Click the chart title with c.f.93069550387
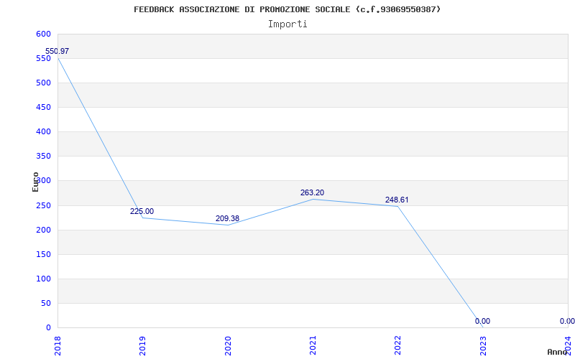The width and height of the screenshot is (575, 359). tap(287, 9)
